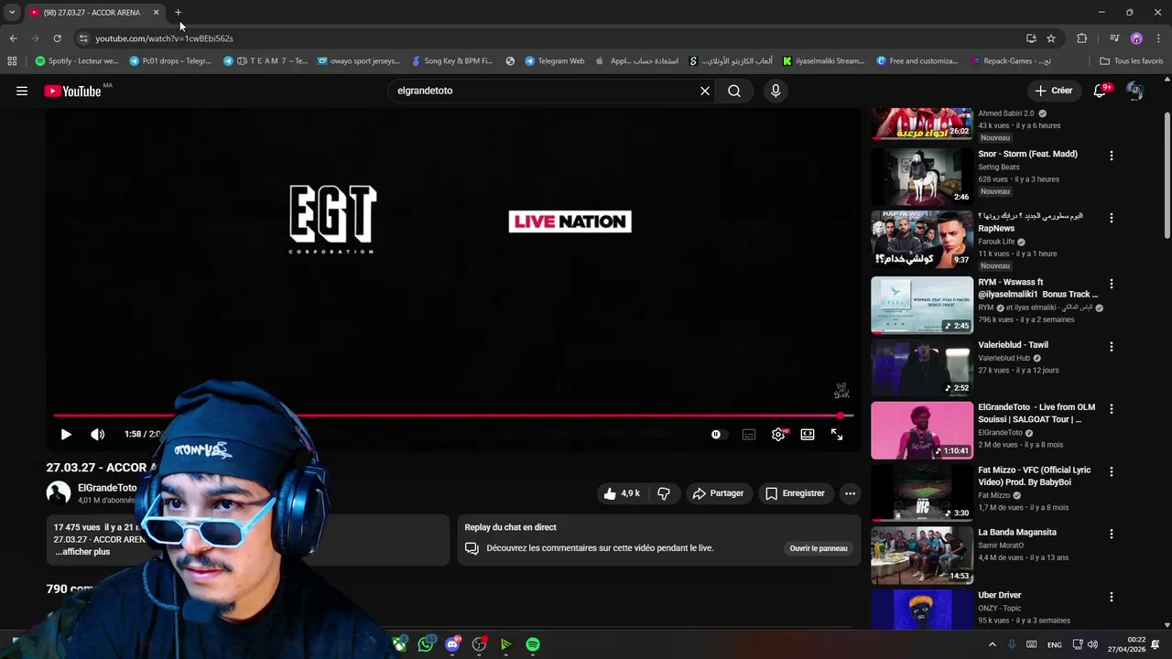
Task: Toggle subtitles in the player
Action: 749,435
